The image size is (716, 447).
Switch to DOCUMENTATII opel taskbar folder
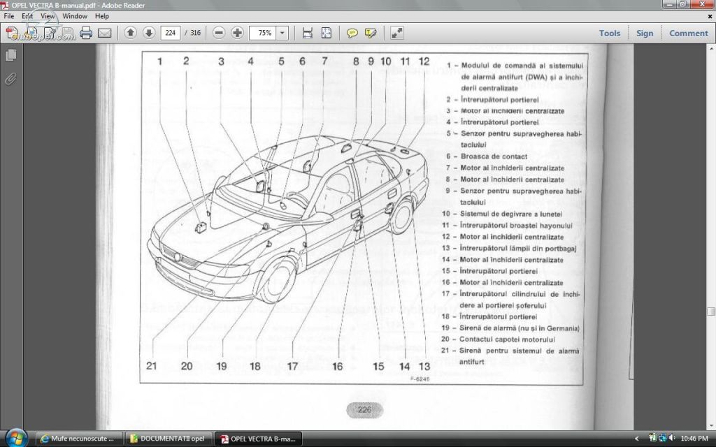(168, 439)
